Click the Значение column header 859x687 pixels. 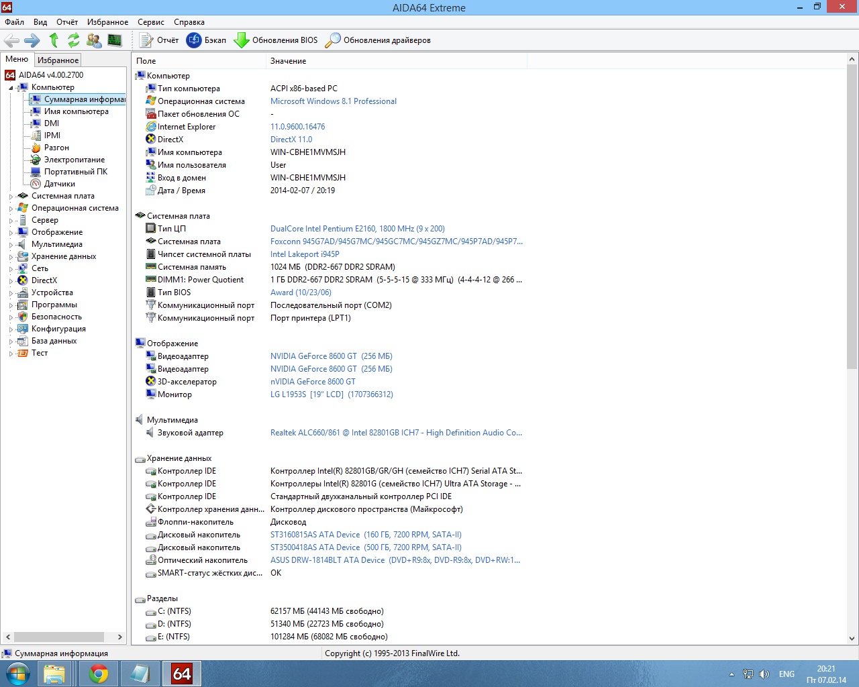[x=396, y=61]
